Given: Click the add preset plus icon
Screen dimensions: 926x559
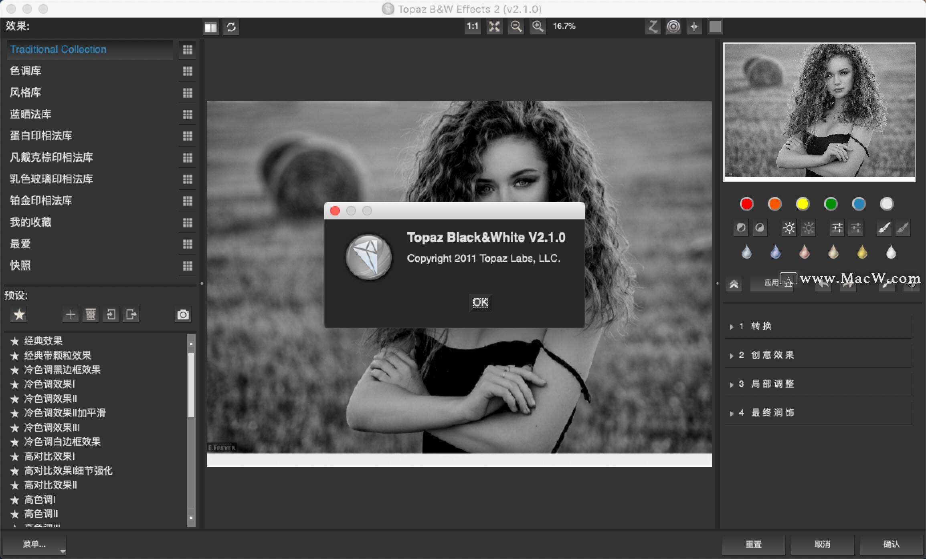Looking at the screenshot, I should [70, 315].
